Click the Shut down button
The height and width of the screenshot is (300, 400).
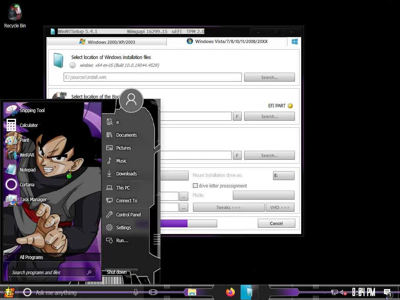[117, 272]
